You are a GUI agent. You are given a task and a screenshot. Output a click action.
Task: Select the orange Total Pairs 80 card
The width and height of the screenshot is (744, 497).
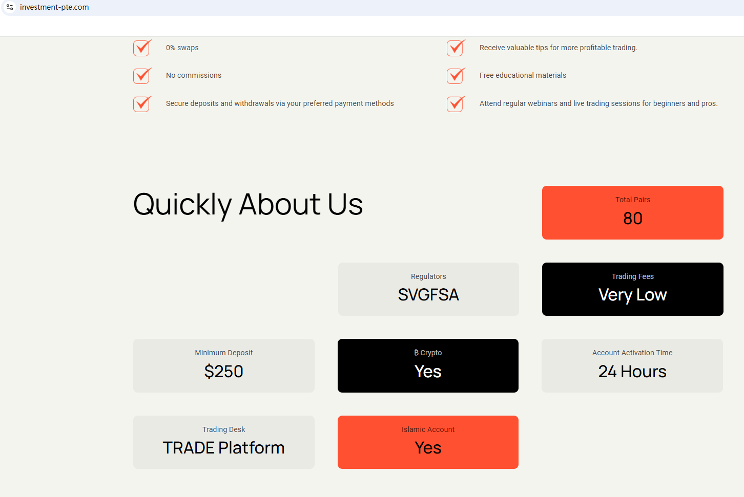(632, 212)
